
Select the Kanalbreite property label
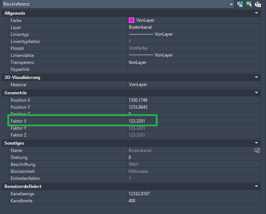click(x=21, y=201)
